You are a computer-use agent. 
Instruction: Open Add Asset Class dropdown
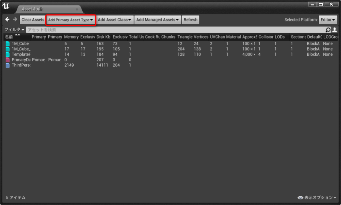point(115,20)
